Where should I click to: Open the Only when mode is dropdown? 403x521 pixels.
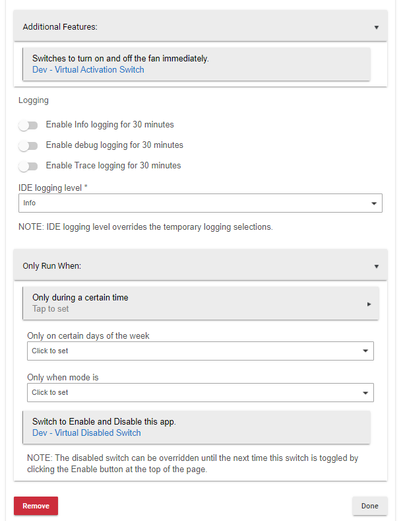(198, 393)
